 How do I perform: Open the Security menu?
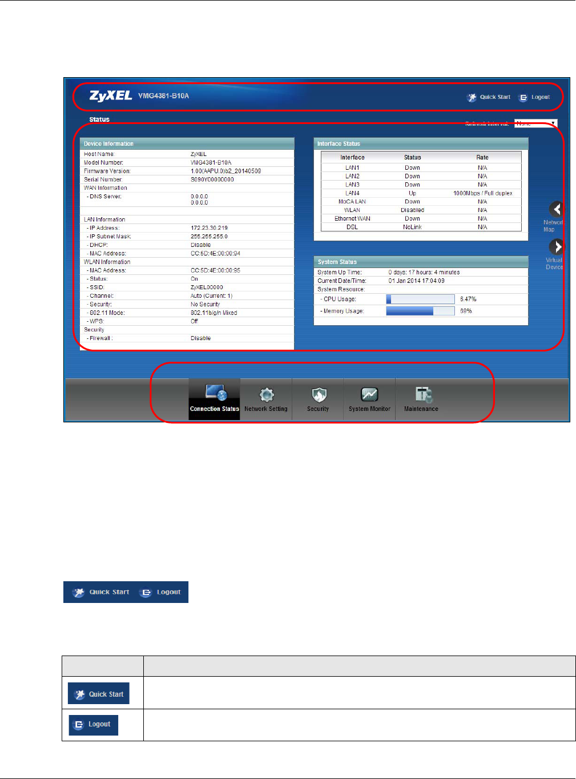tap(318, 399)
